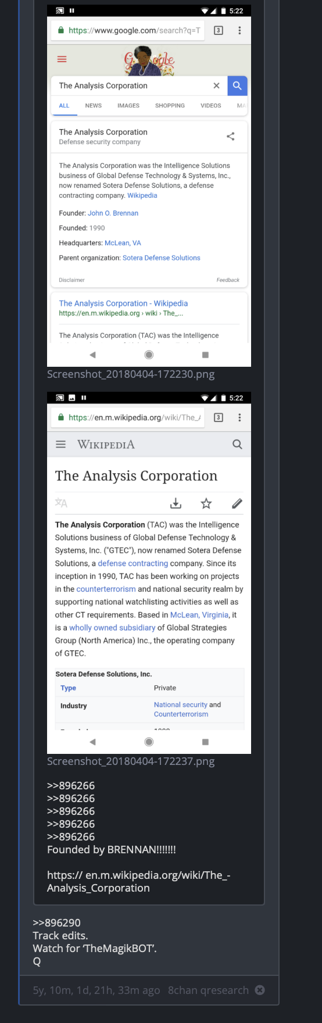Select the IMAGES search tab
Screen dimensions: 322x1023
point(128,106)
